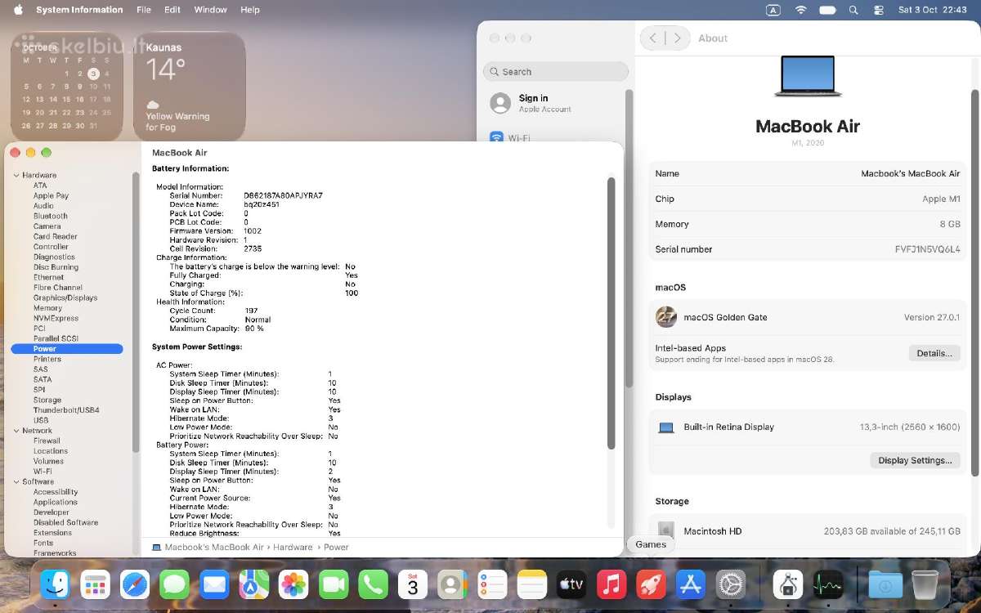
Task: Click the System Settings Search field
Action: [556, 71]
